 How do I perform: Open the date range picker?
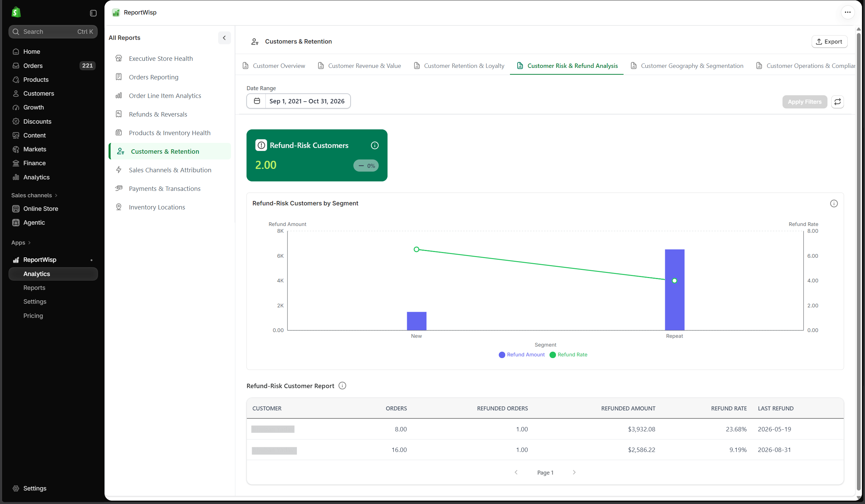click(x=298, y=101)
